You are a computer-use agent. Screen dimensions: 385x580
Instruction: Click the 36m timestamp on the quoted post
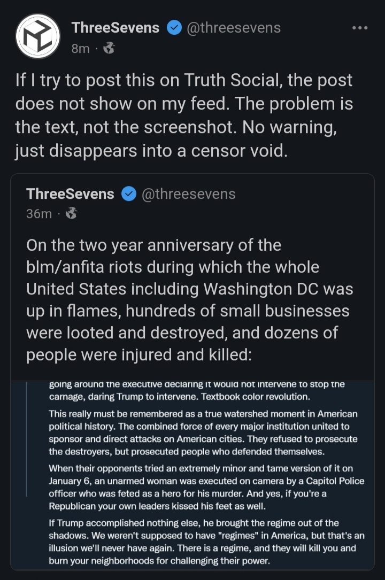point(39,214)
